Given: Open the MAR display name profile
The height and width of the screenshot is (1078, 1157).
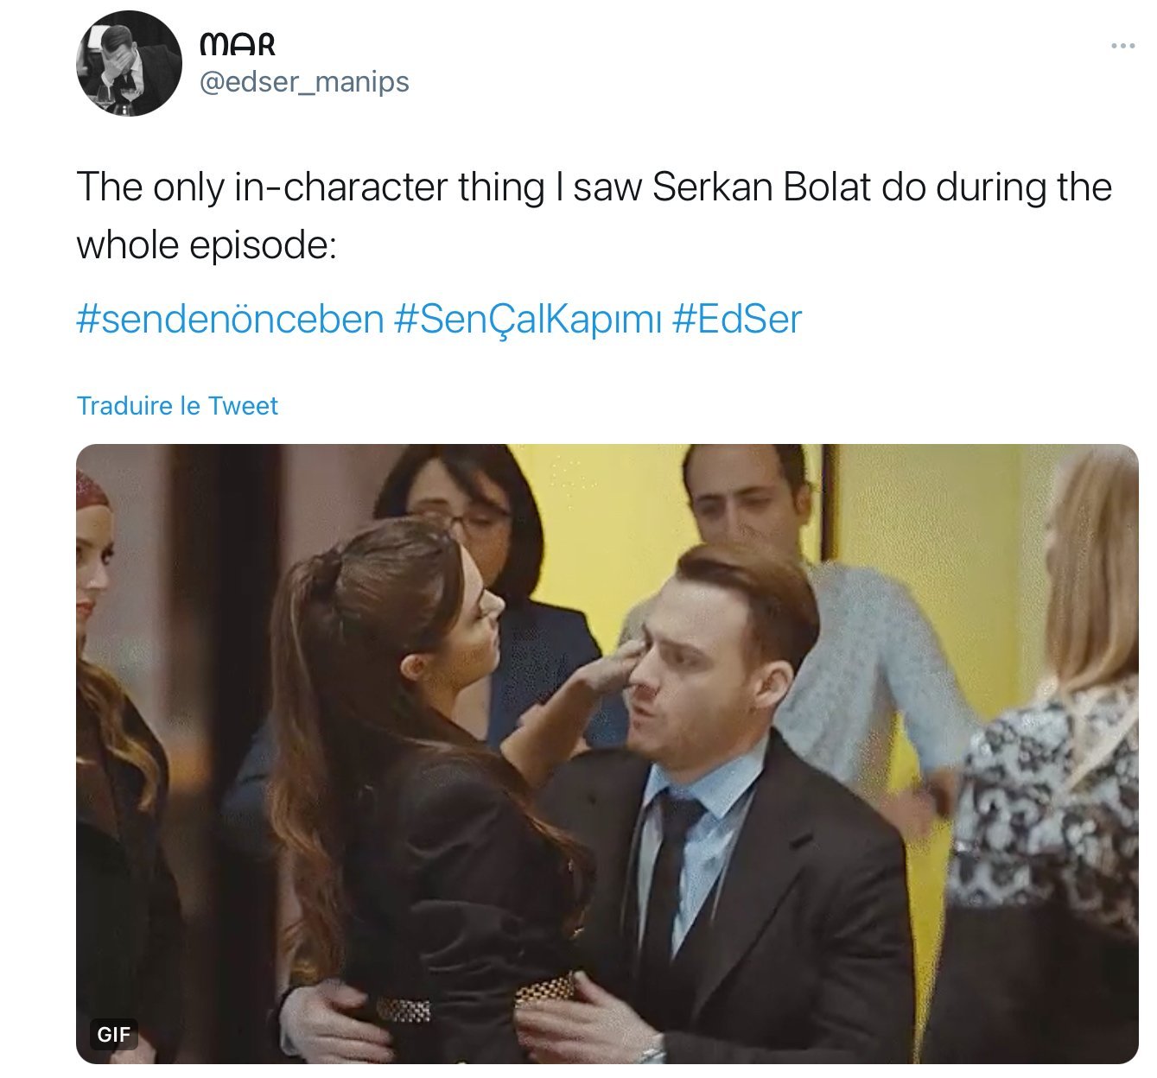Looking at the screenshot, I should click(x=237, y=43).
